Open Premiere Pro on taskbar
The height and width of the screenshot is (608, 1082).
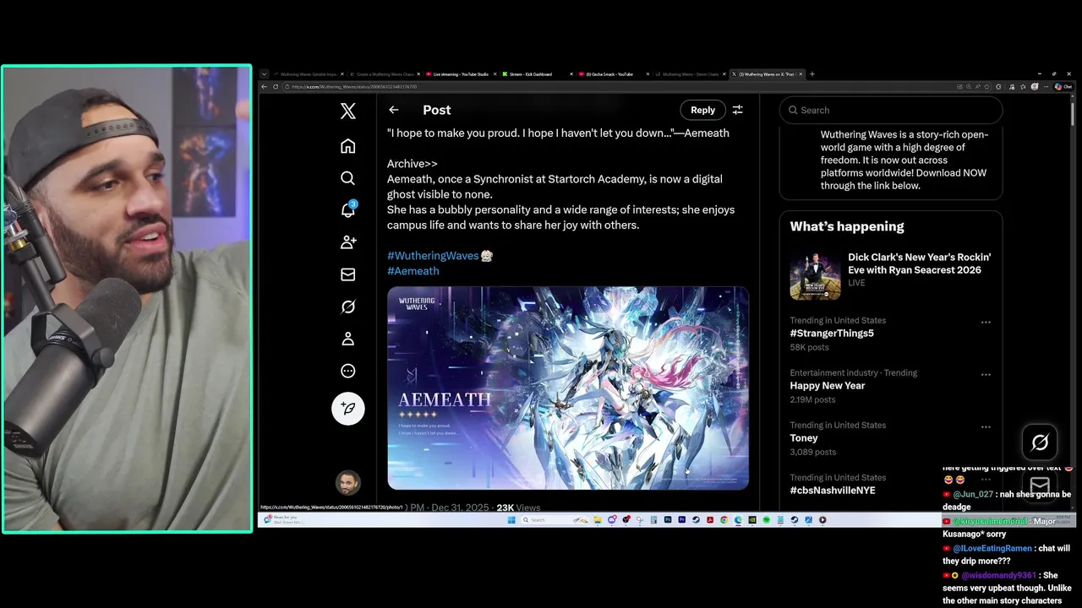click(x=681, y=520)
